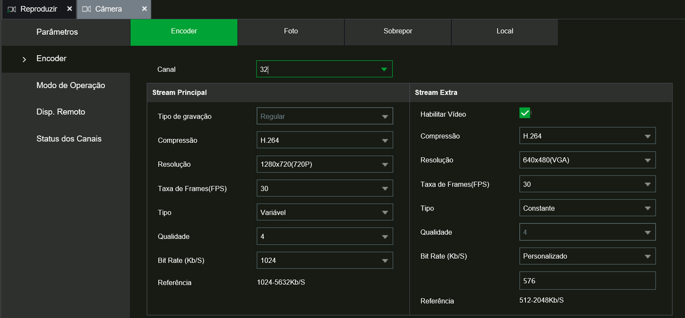Open Stream Principal Taxa de Frames dropdown
Screen dimensions: 685x318
pyautogui.click(x=324, y=188)
